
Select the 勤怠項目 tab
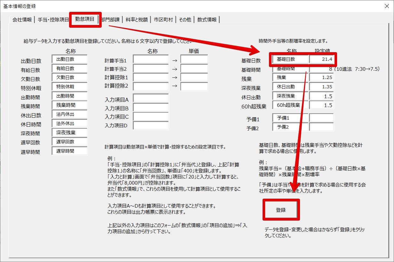point(85,19)
